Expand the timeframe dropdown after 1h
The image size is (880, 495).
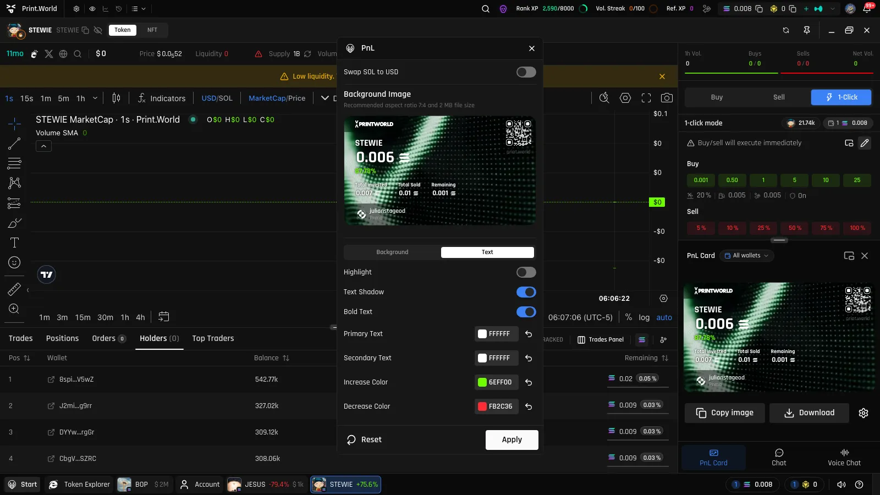[x=95, y=98]
